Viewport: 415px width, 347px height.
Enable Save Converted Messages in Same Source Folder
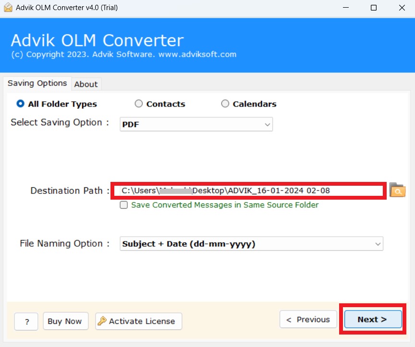pos(123,205)
